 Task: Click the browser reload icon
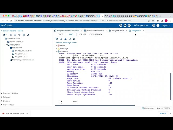[11, 21]
